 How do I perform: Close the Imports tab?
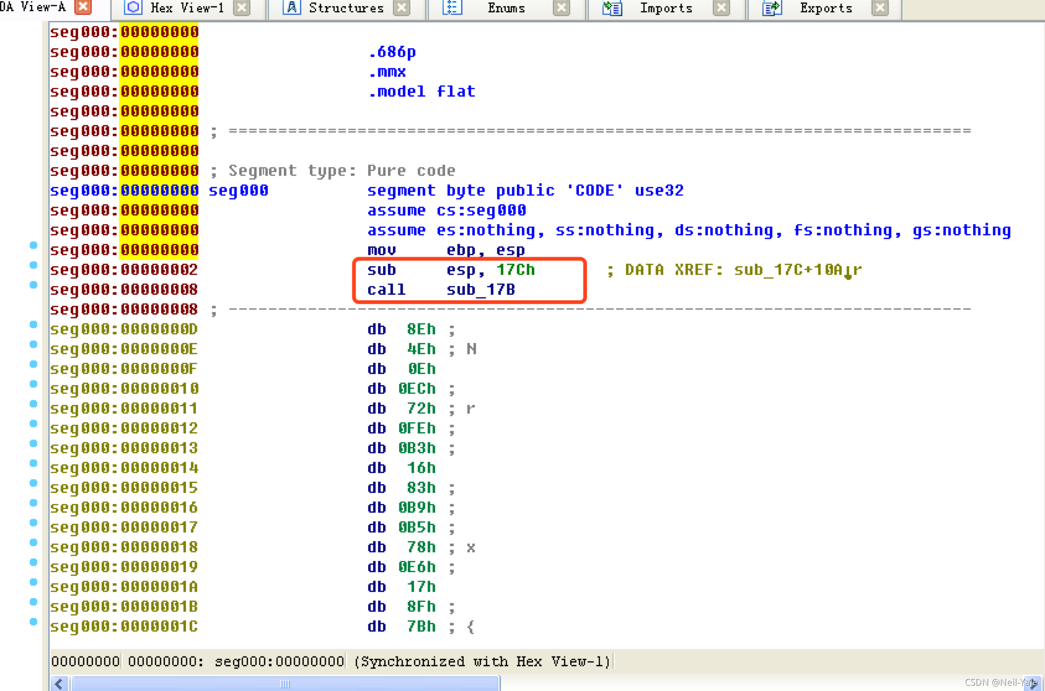[721, 7]
